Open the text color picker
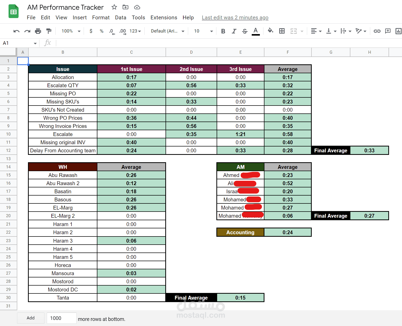 click(x=256, y=31)
